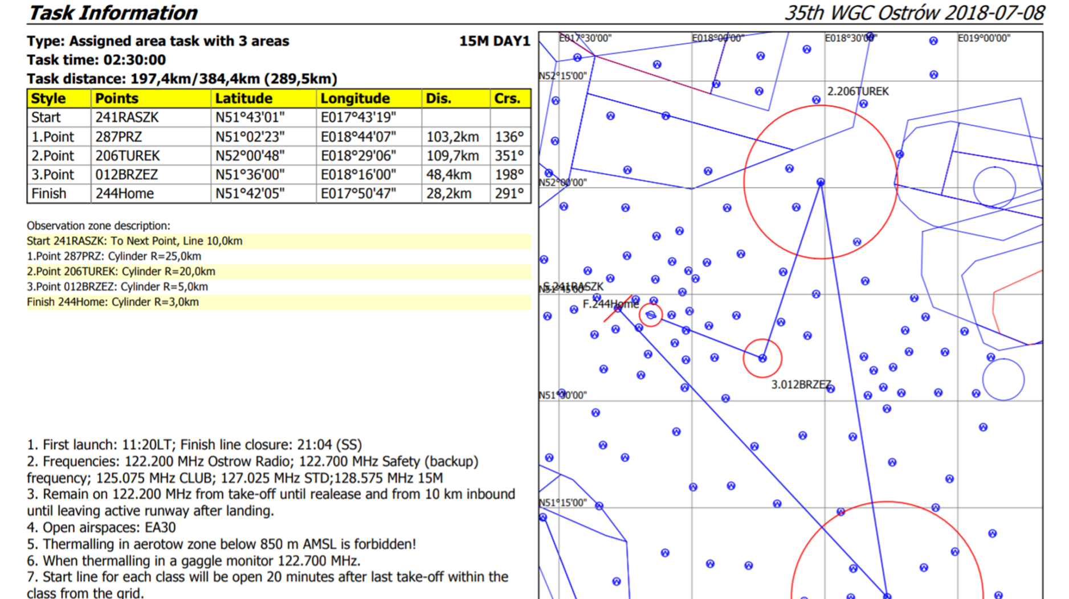This screenshot has width=1069, height=599.
Task: Select the 241RASZK start point cell
Action: point(127,117)
